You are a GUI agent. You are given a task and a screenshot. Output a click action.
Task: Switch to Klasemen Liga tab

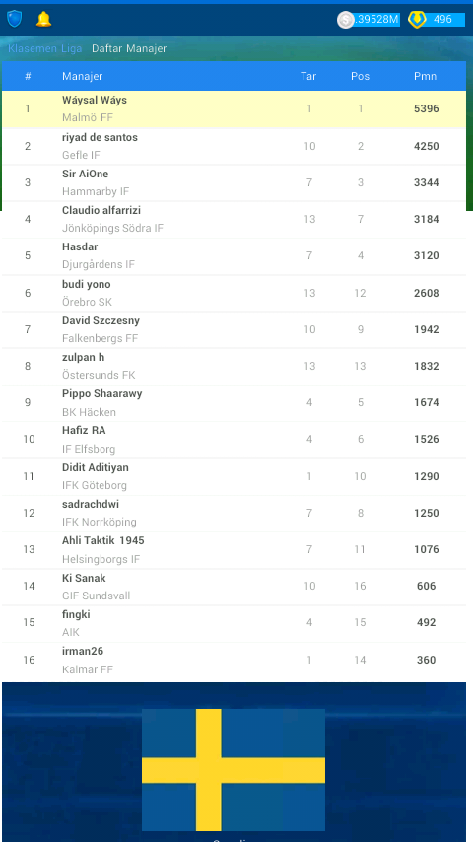pos(44,49)
